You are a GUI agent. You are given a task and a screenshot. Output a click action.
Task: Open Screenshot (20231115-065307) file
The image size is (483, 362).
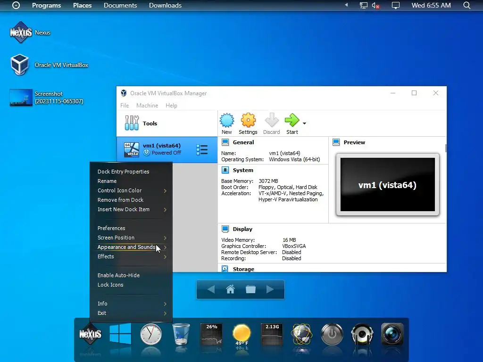(x=47, y=98)
